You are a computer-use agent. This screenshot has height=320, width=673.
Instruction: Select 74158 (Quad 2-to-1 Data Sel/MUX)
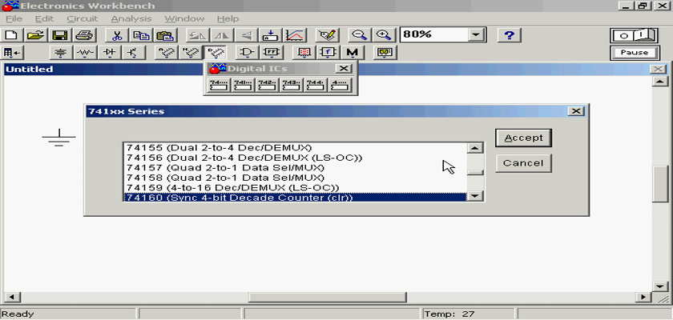[295, 178]
